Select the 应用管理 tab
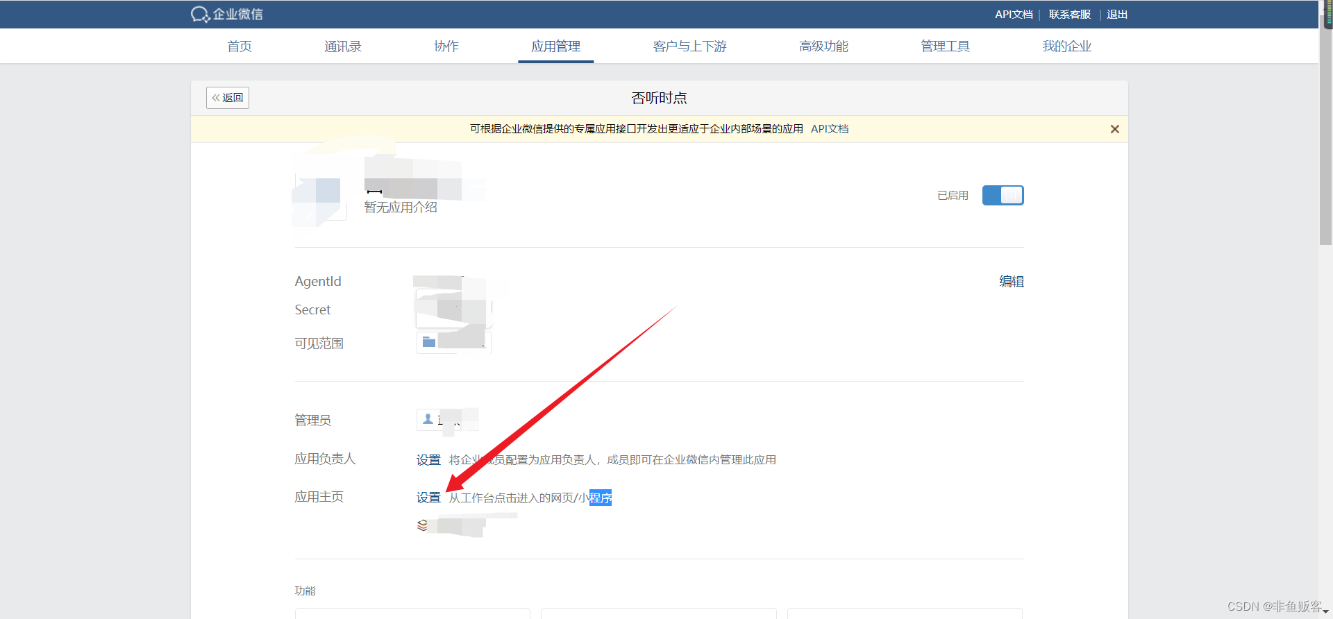The image size is (1333, 619). 555,46
